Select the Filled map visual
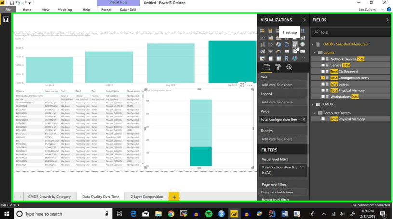This screenshot has height=219, width=393. tap(262, 52)
